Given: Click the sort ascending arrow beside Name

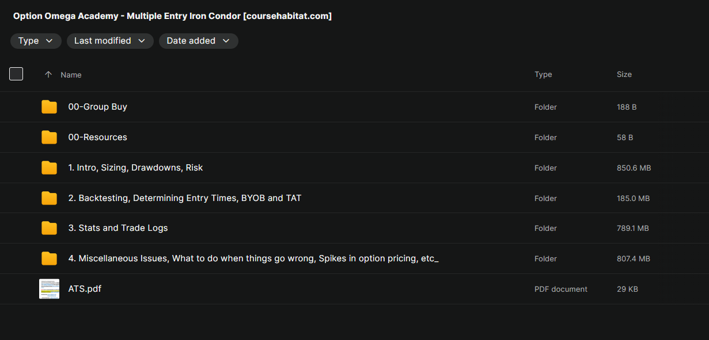Looking at the screenshot, I should point(48,75).
